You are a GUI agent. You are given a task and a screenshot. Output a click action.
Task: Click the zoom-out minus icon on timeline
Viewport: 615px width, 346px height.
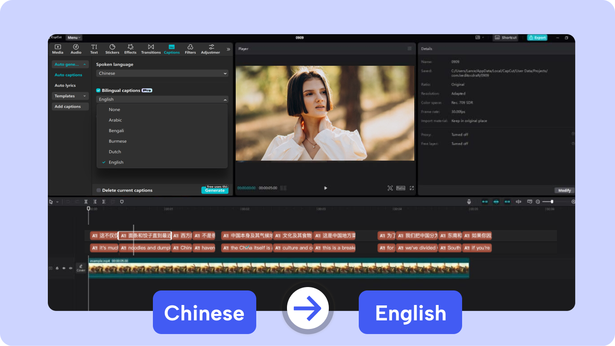(538, 202)
